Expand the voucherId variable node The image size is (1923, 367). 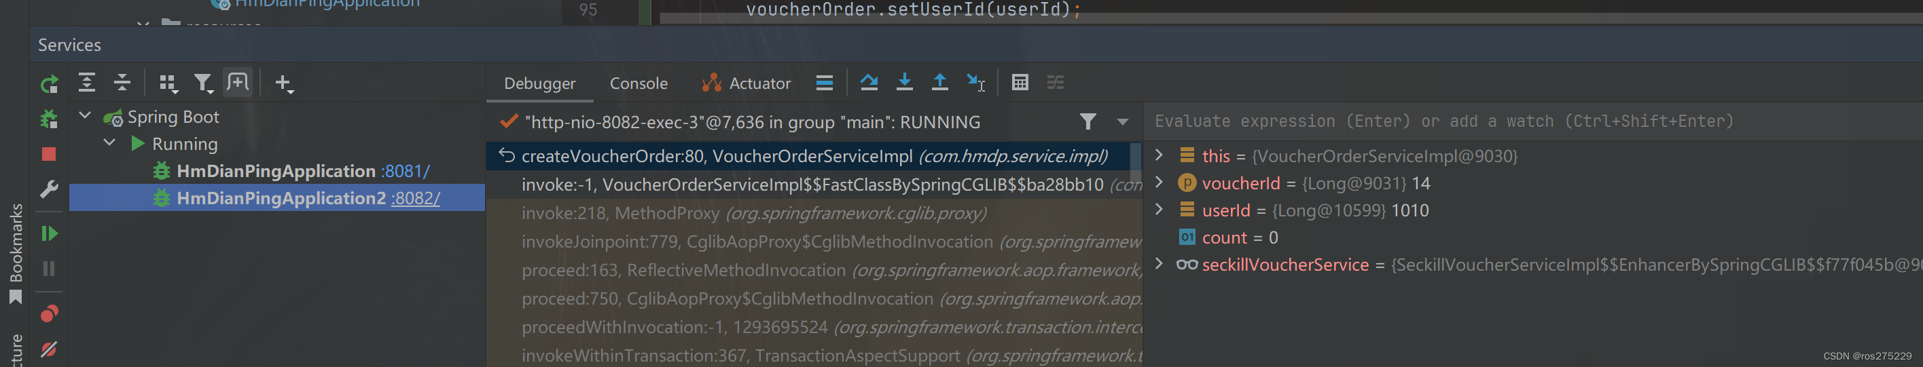[x=1159, y=181]
